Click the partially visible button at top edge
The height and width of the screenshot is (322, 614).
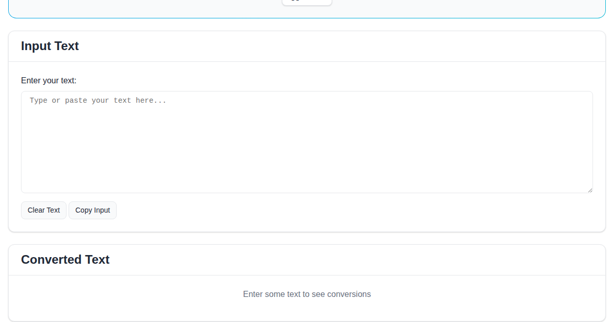coord(307,2)
